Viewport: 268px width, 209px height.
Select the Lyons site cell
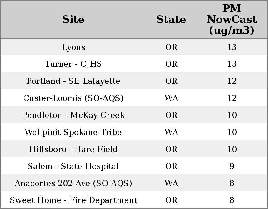pyautogui.click(x=73, y=47)
